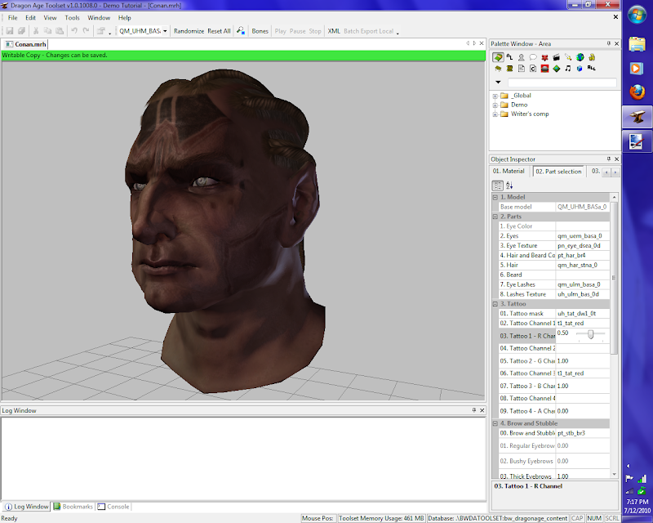Select the music note palette icon
This screenshot has height=523, width=653.
pos(568,69)
